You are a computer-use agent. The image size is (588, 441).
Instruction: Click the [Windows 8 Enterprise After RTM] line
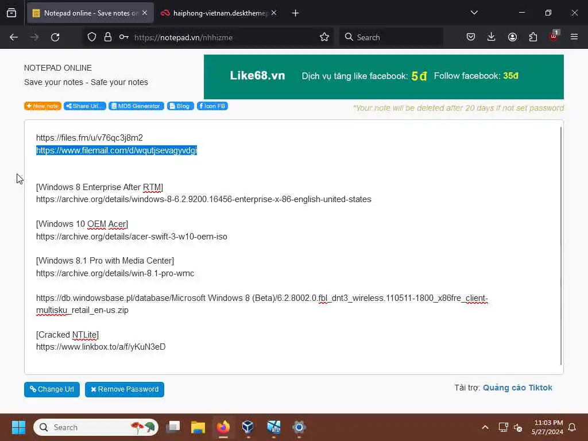click(99, 187)
